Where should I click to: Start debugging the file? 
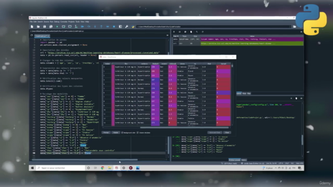pyautogui.click(x=82, y=26)
